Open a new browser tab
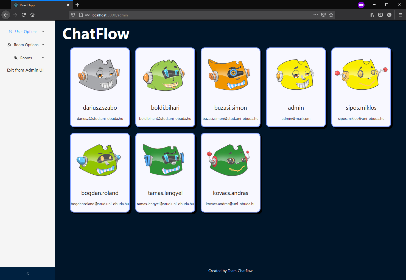This screenshot has height=280, width=406. click(77, 5)
